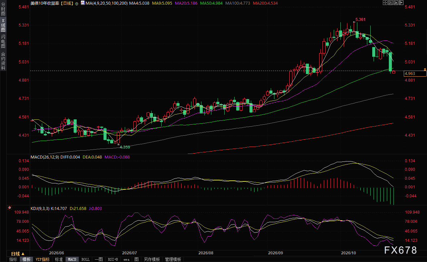427x262 pixels.
Task: Click 另存模板 to save template
Action: tap(152, 259)
